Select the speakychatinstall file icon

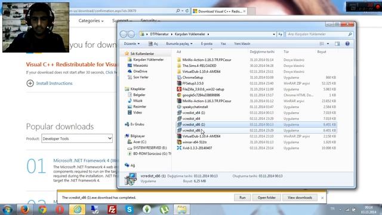point(179,107)
